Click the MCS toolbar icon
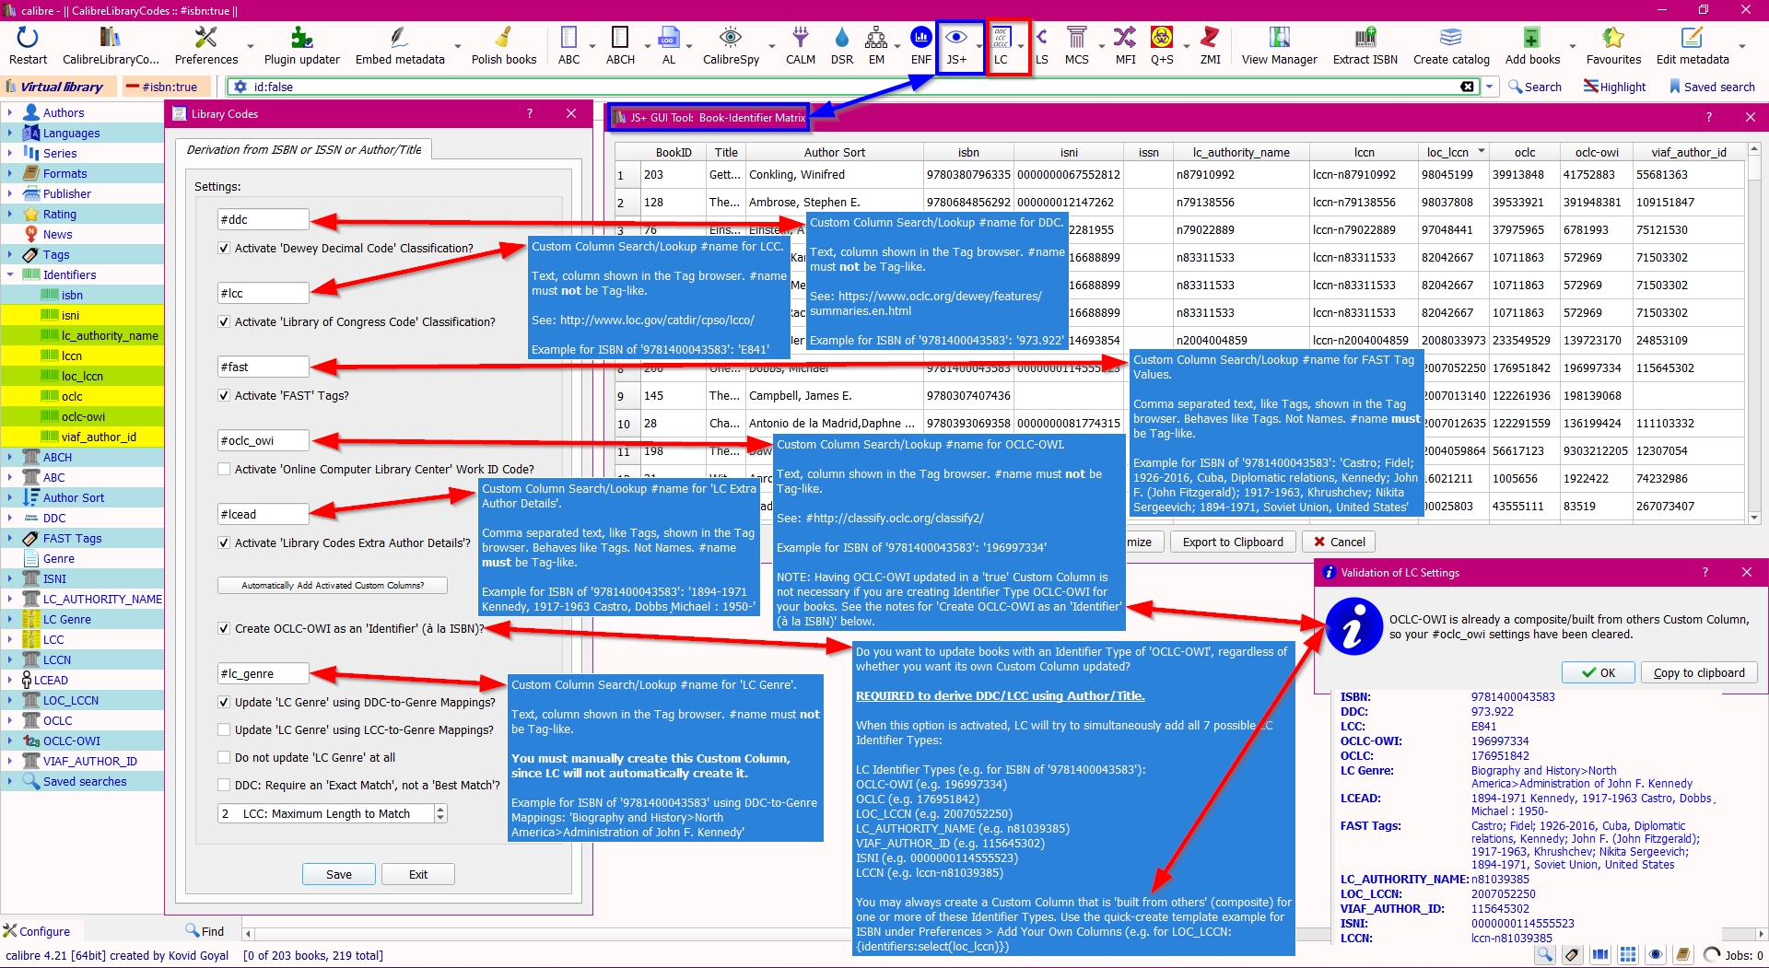Image resolution: width=1769 pixels, height=968 pixels. point(1076,38)
